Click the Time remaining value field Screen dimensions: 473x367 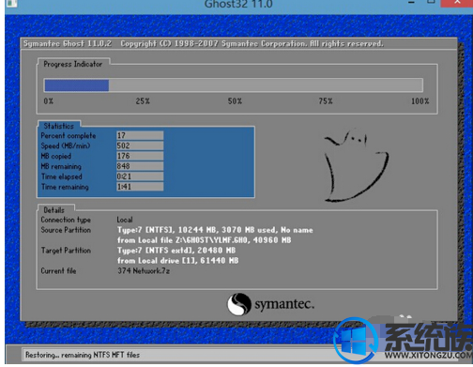point(140,187)
